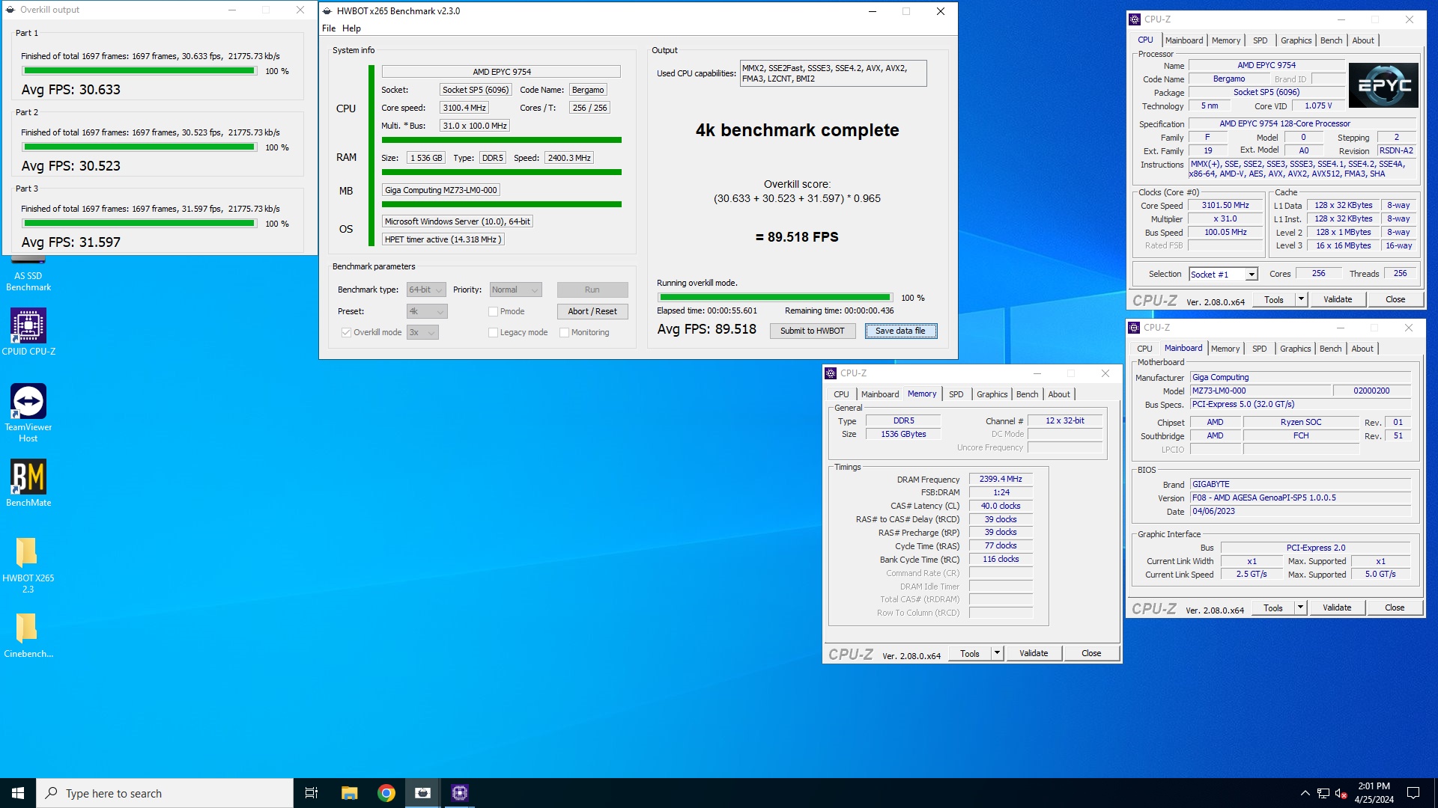
Task: Open Overkill mode 3x dropdown
Action: (x=422, y=332)
